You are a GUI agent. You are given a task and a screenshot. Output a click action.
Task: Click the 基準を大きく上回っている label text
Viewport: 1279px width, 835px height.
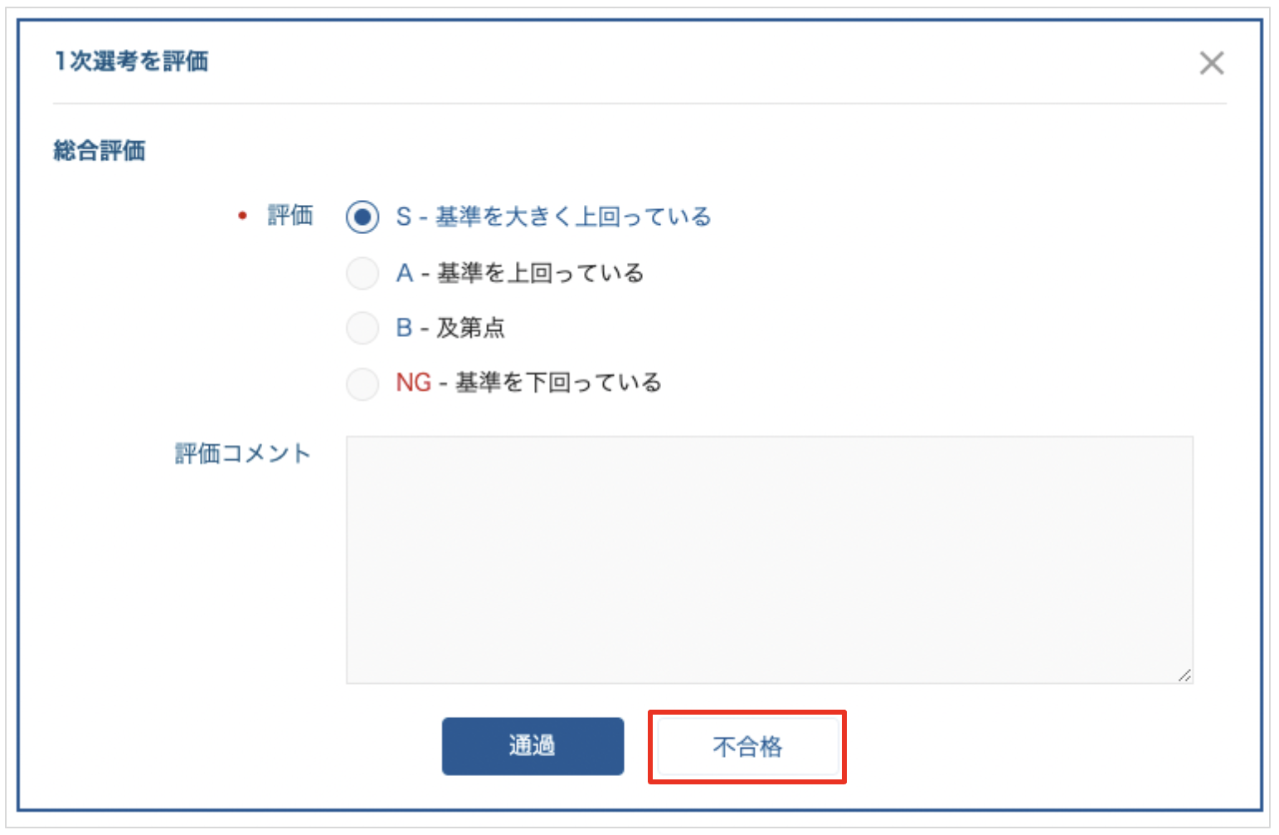click(573, 217)
